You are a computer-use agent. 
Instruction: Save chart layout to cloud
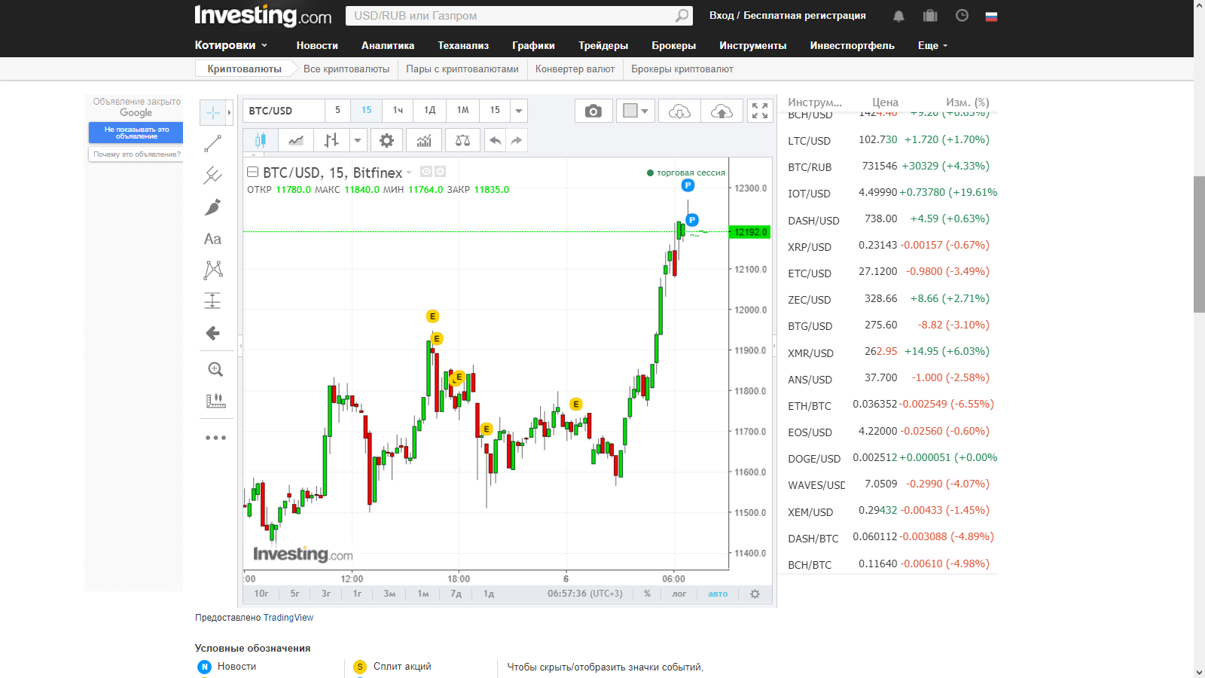pos(721,111)
